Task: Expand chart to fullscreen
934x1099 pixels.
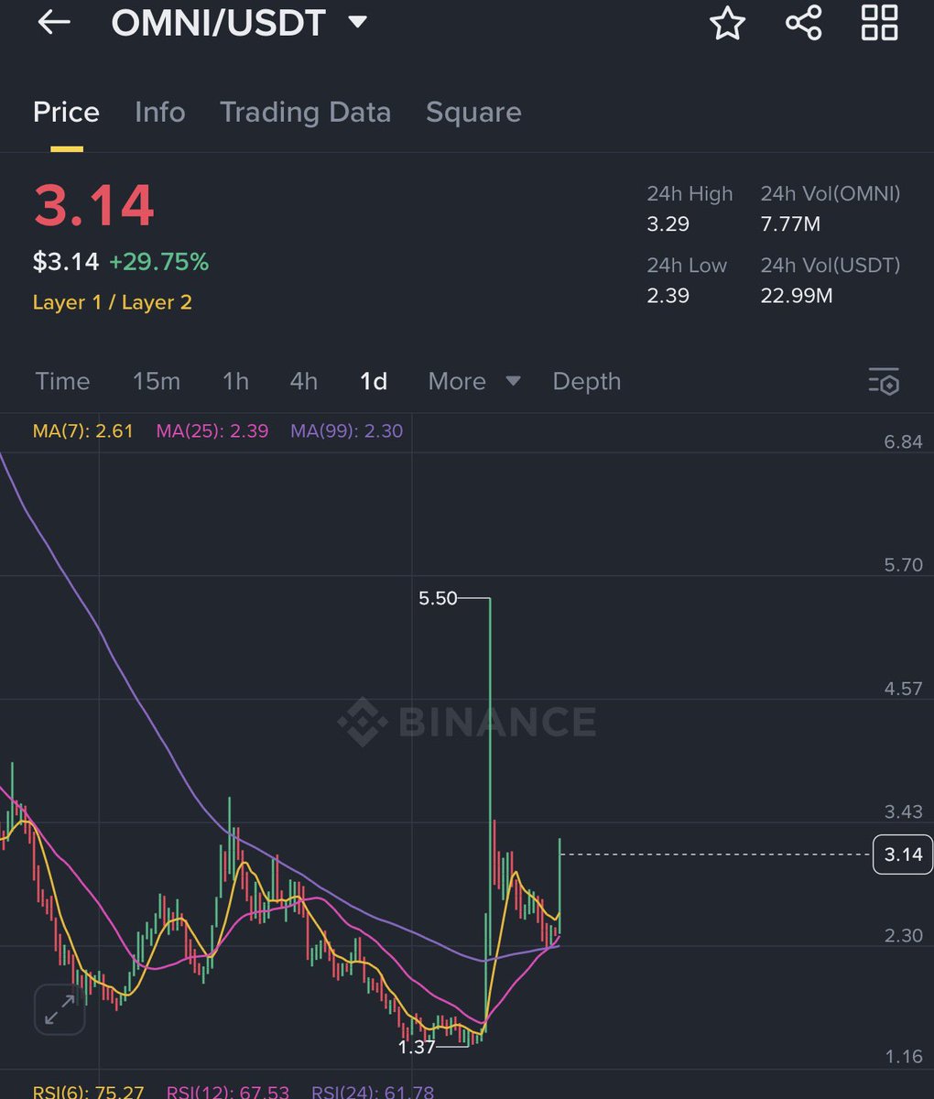Action: (60, 1010)
